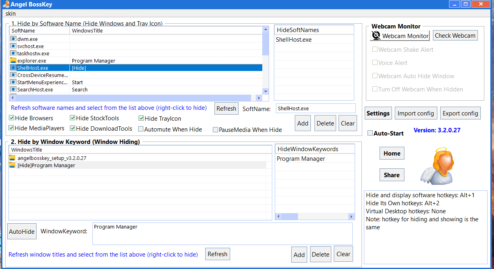Toggle Hide StockTools checkbox
494x269 pixels.
(72, 118)
